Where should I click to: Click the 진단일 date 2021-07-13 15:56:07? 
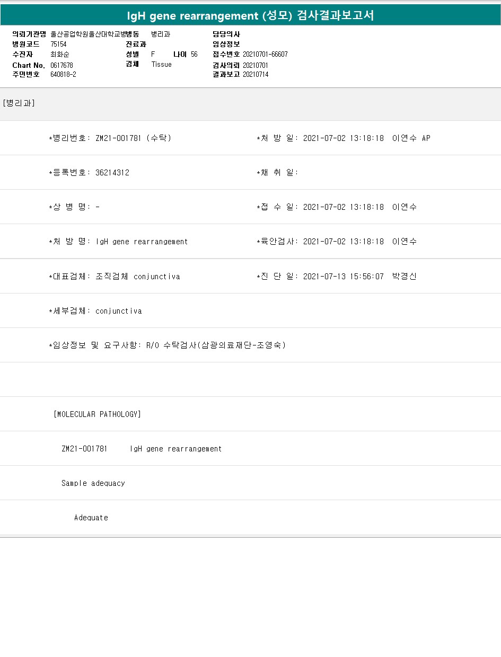pos(344,277)
